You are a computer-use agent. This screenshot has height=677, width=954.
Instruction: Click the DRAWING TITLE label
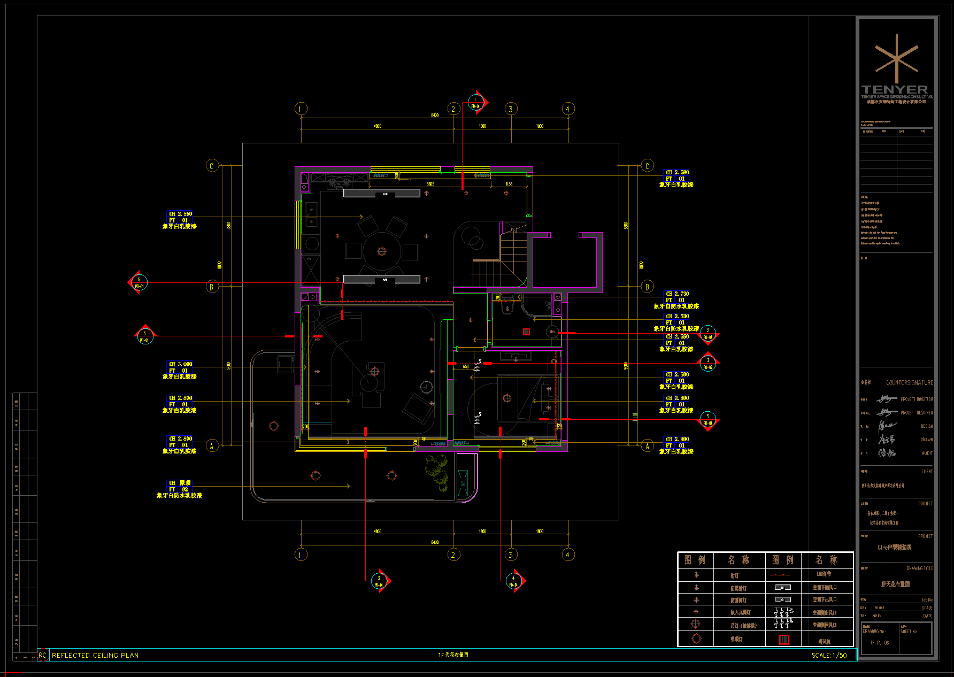(920, 568)
